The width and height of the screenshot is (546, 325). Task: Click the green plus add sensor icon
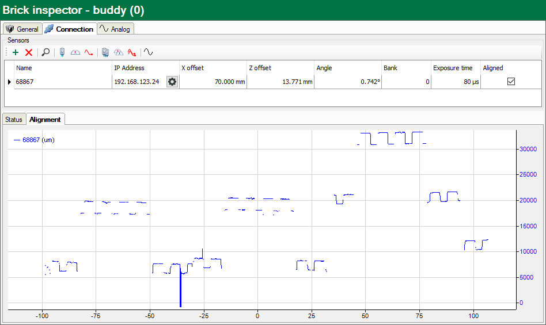coord(16,52)
